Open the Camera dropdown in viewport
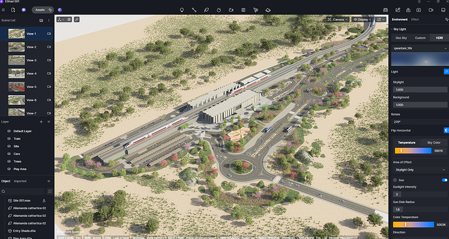 [x=338, y=20]
